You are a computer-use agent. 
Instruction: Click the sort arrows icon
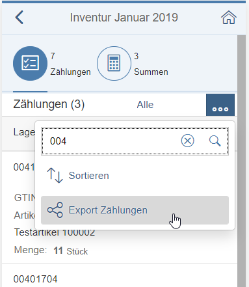point(55,175)
